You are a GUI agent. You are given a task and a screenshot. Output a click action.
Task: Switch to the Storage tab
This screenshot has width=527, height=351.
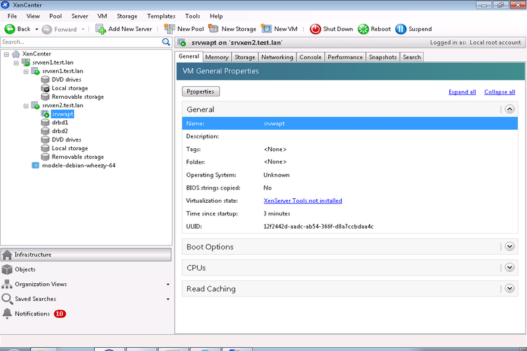(x=244, y=57)
